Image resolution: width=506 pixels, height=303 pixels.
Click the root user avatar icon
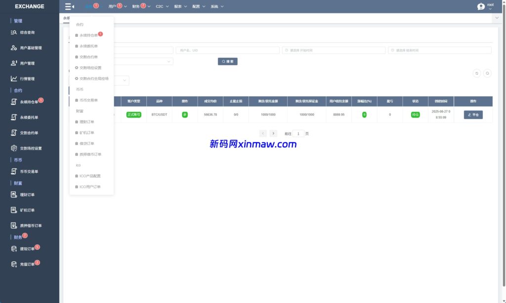click(481, 6)
